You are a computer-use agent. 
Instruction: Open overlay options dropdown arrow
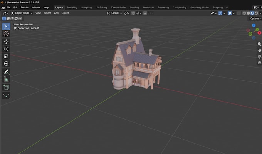coord(234,13)
